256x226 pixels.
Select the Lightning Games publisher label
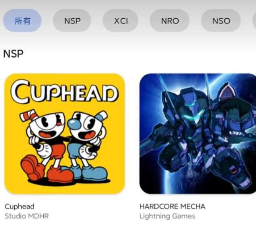tap(168, 216)
